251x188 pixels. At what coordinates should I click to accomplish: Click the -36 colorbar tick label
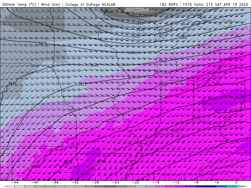click(55, 182)
